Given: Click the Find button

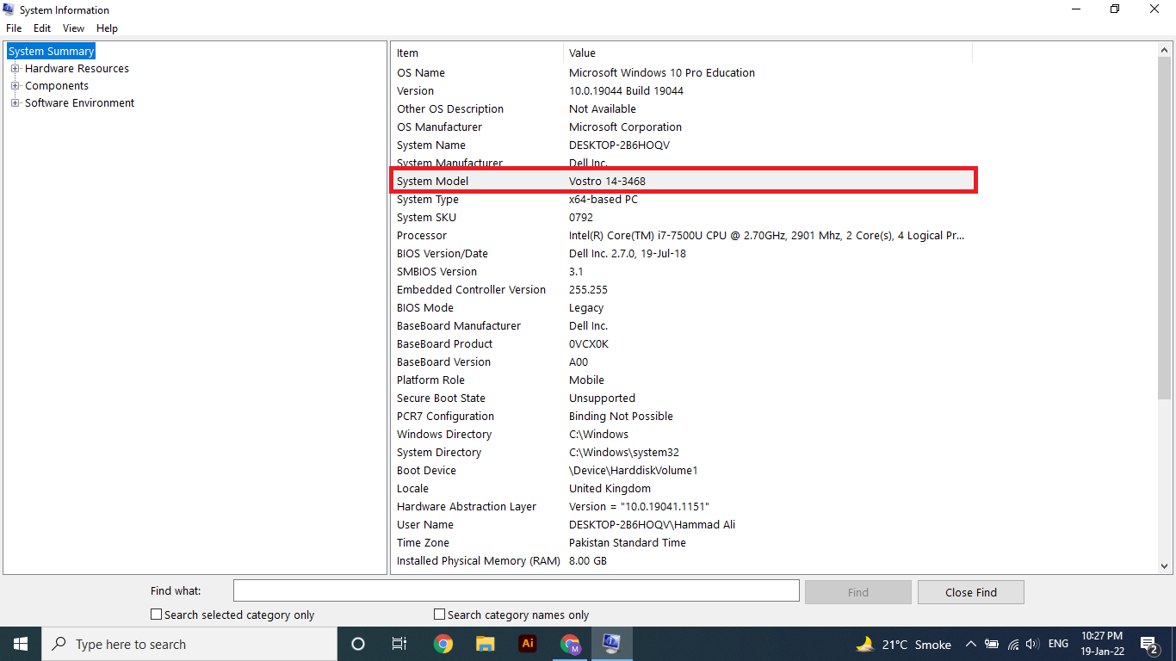Looking at the screenshot, I should [857, 592].
